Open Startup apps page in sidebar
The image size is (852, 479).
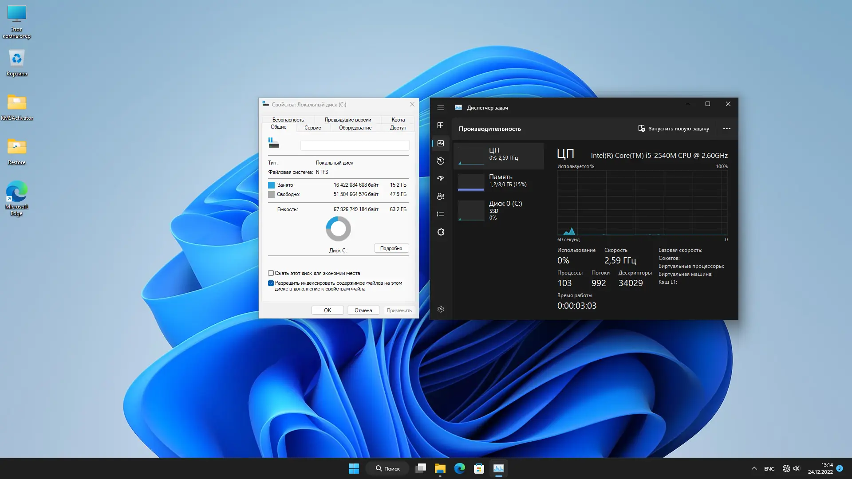point(440,179)
